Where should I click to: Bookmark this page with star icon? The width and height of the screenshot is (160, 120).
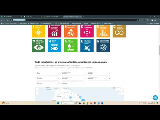click(137, 20)
